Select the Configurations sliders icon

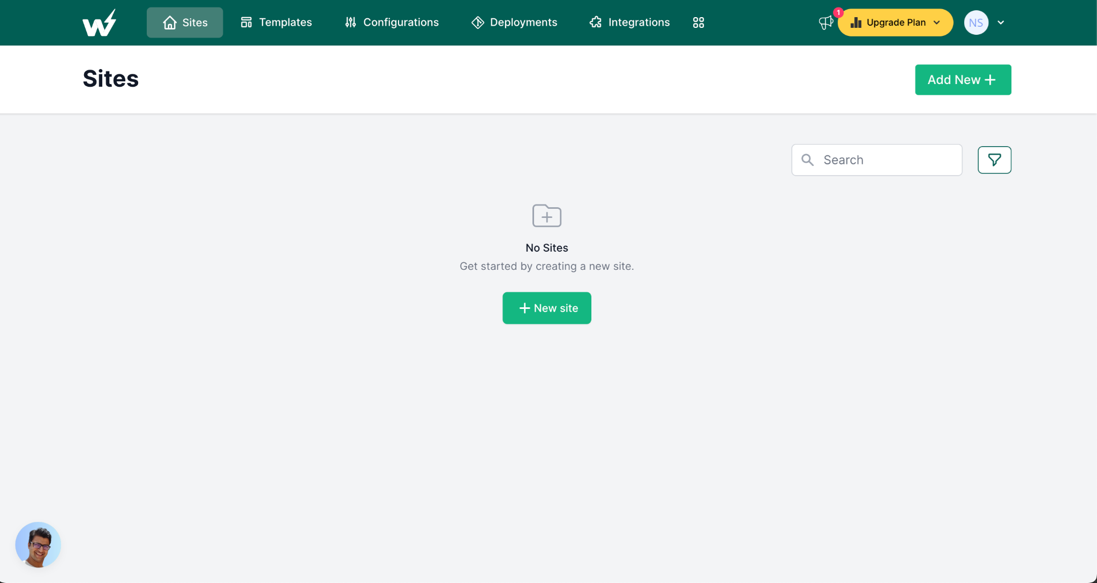350,22
